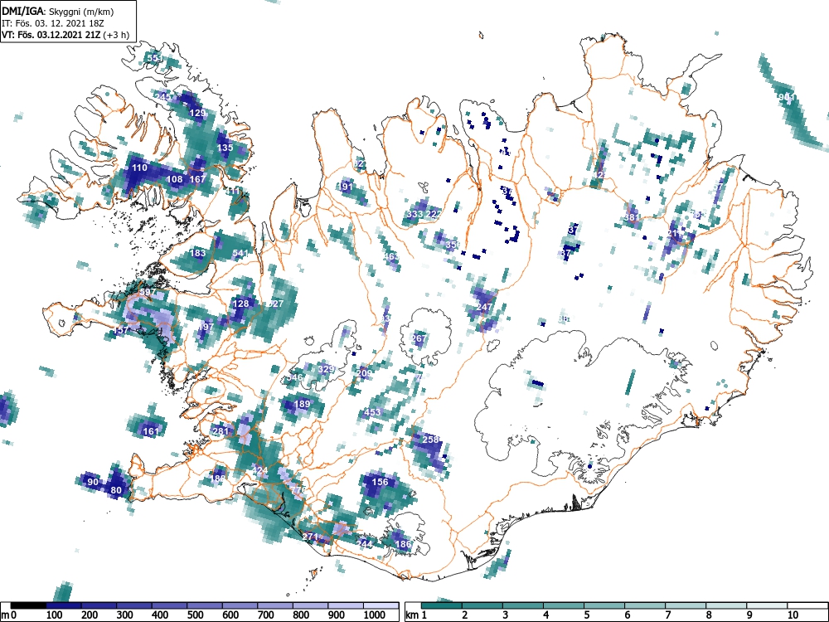
Task: Click the 10 tick in km legend
Action: [x=793, y=615]
